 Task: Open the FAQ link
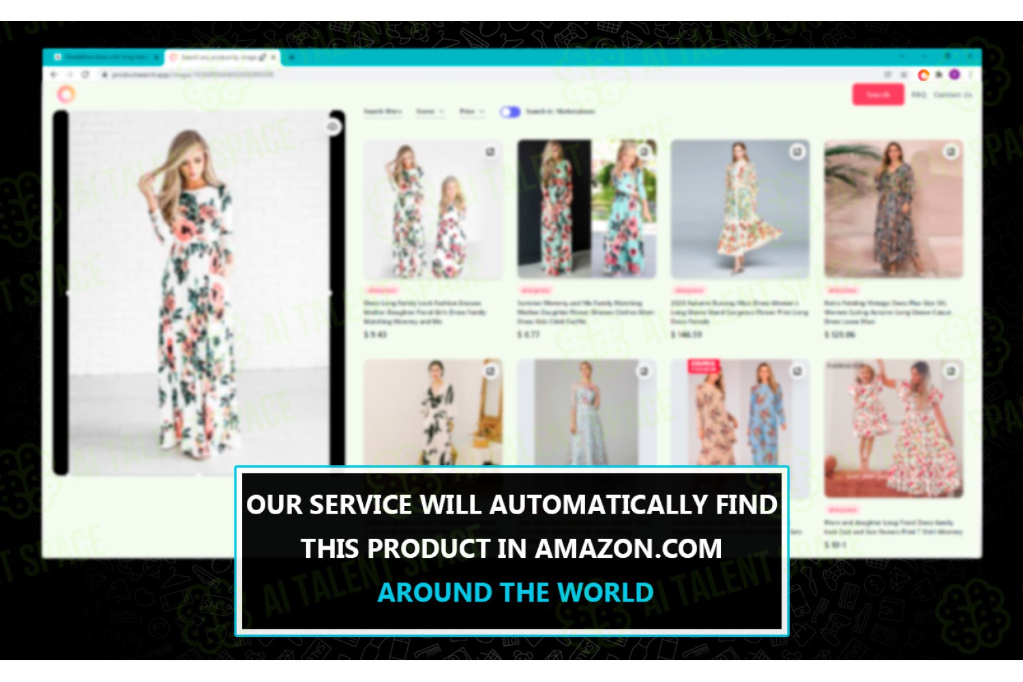[919, 95]
